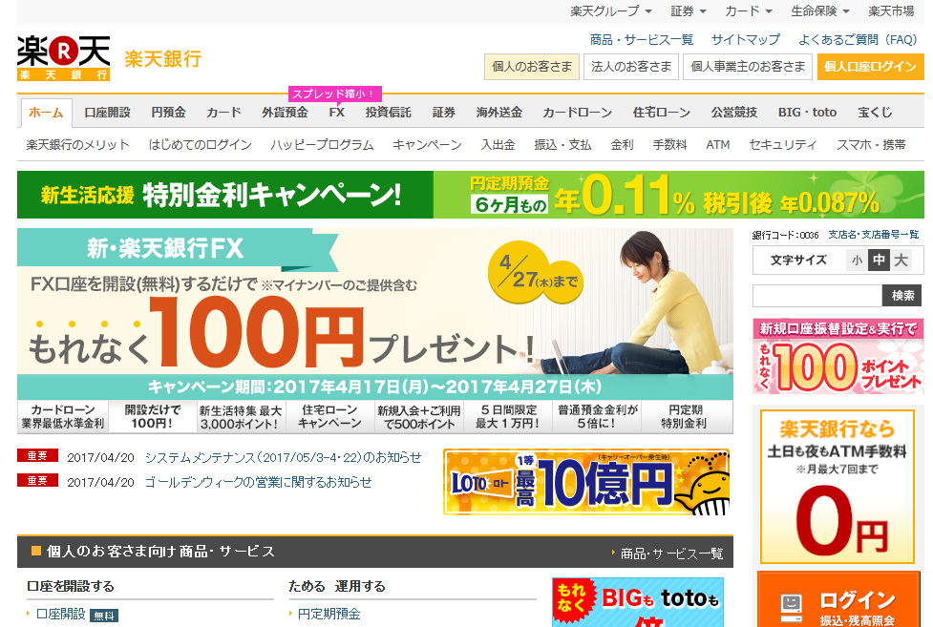The width and height of the screenshot is (933, 627).
Task: Open the 住宅ローン tab
Action: pos(662,113)
